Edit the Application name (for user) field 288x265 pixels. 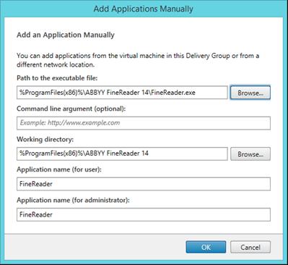pos(144,184)
